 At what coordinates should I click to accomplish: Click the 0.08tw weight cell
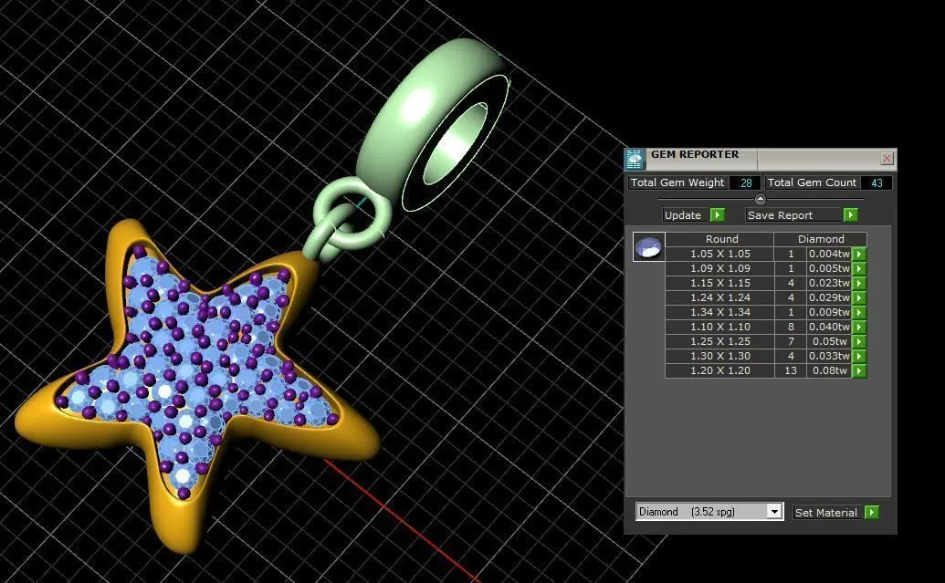(x=829, y=370)
